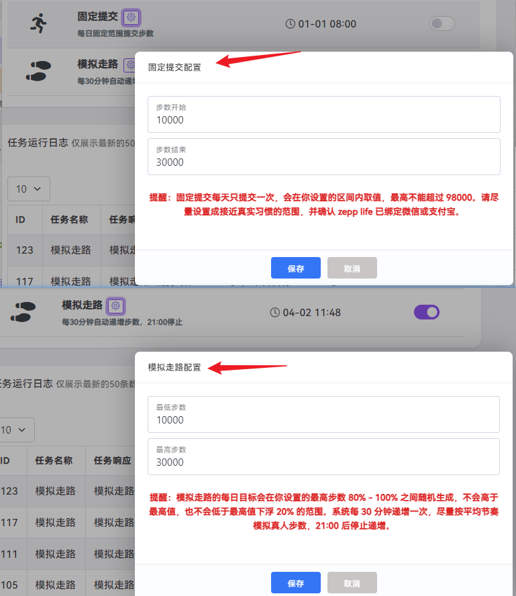Click the footprints icon in the upper panel
This screenshot has height=596, width=516.
[x=38, y=71]
